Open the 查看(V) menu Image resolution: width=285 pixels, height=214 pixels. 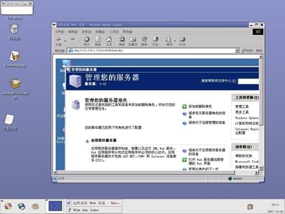[87, 31]
